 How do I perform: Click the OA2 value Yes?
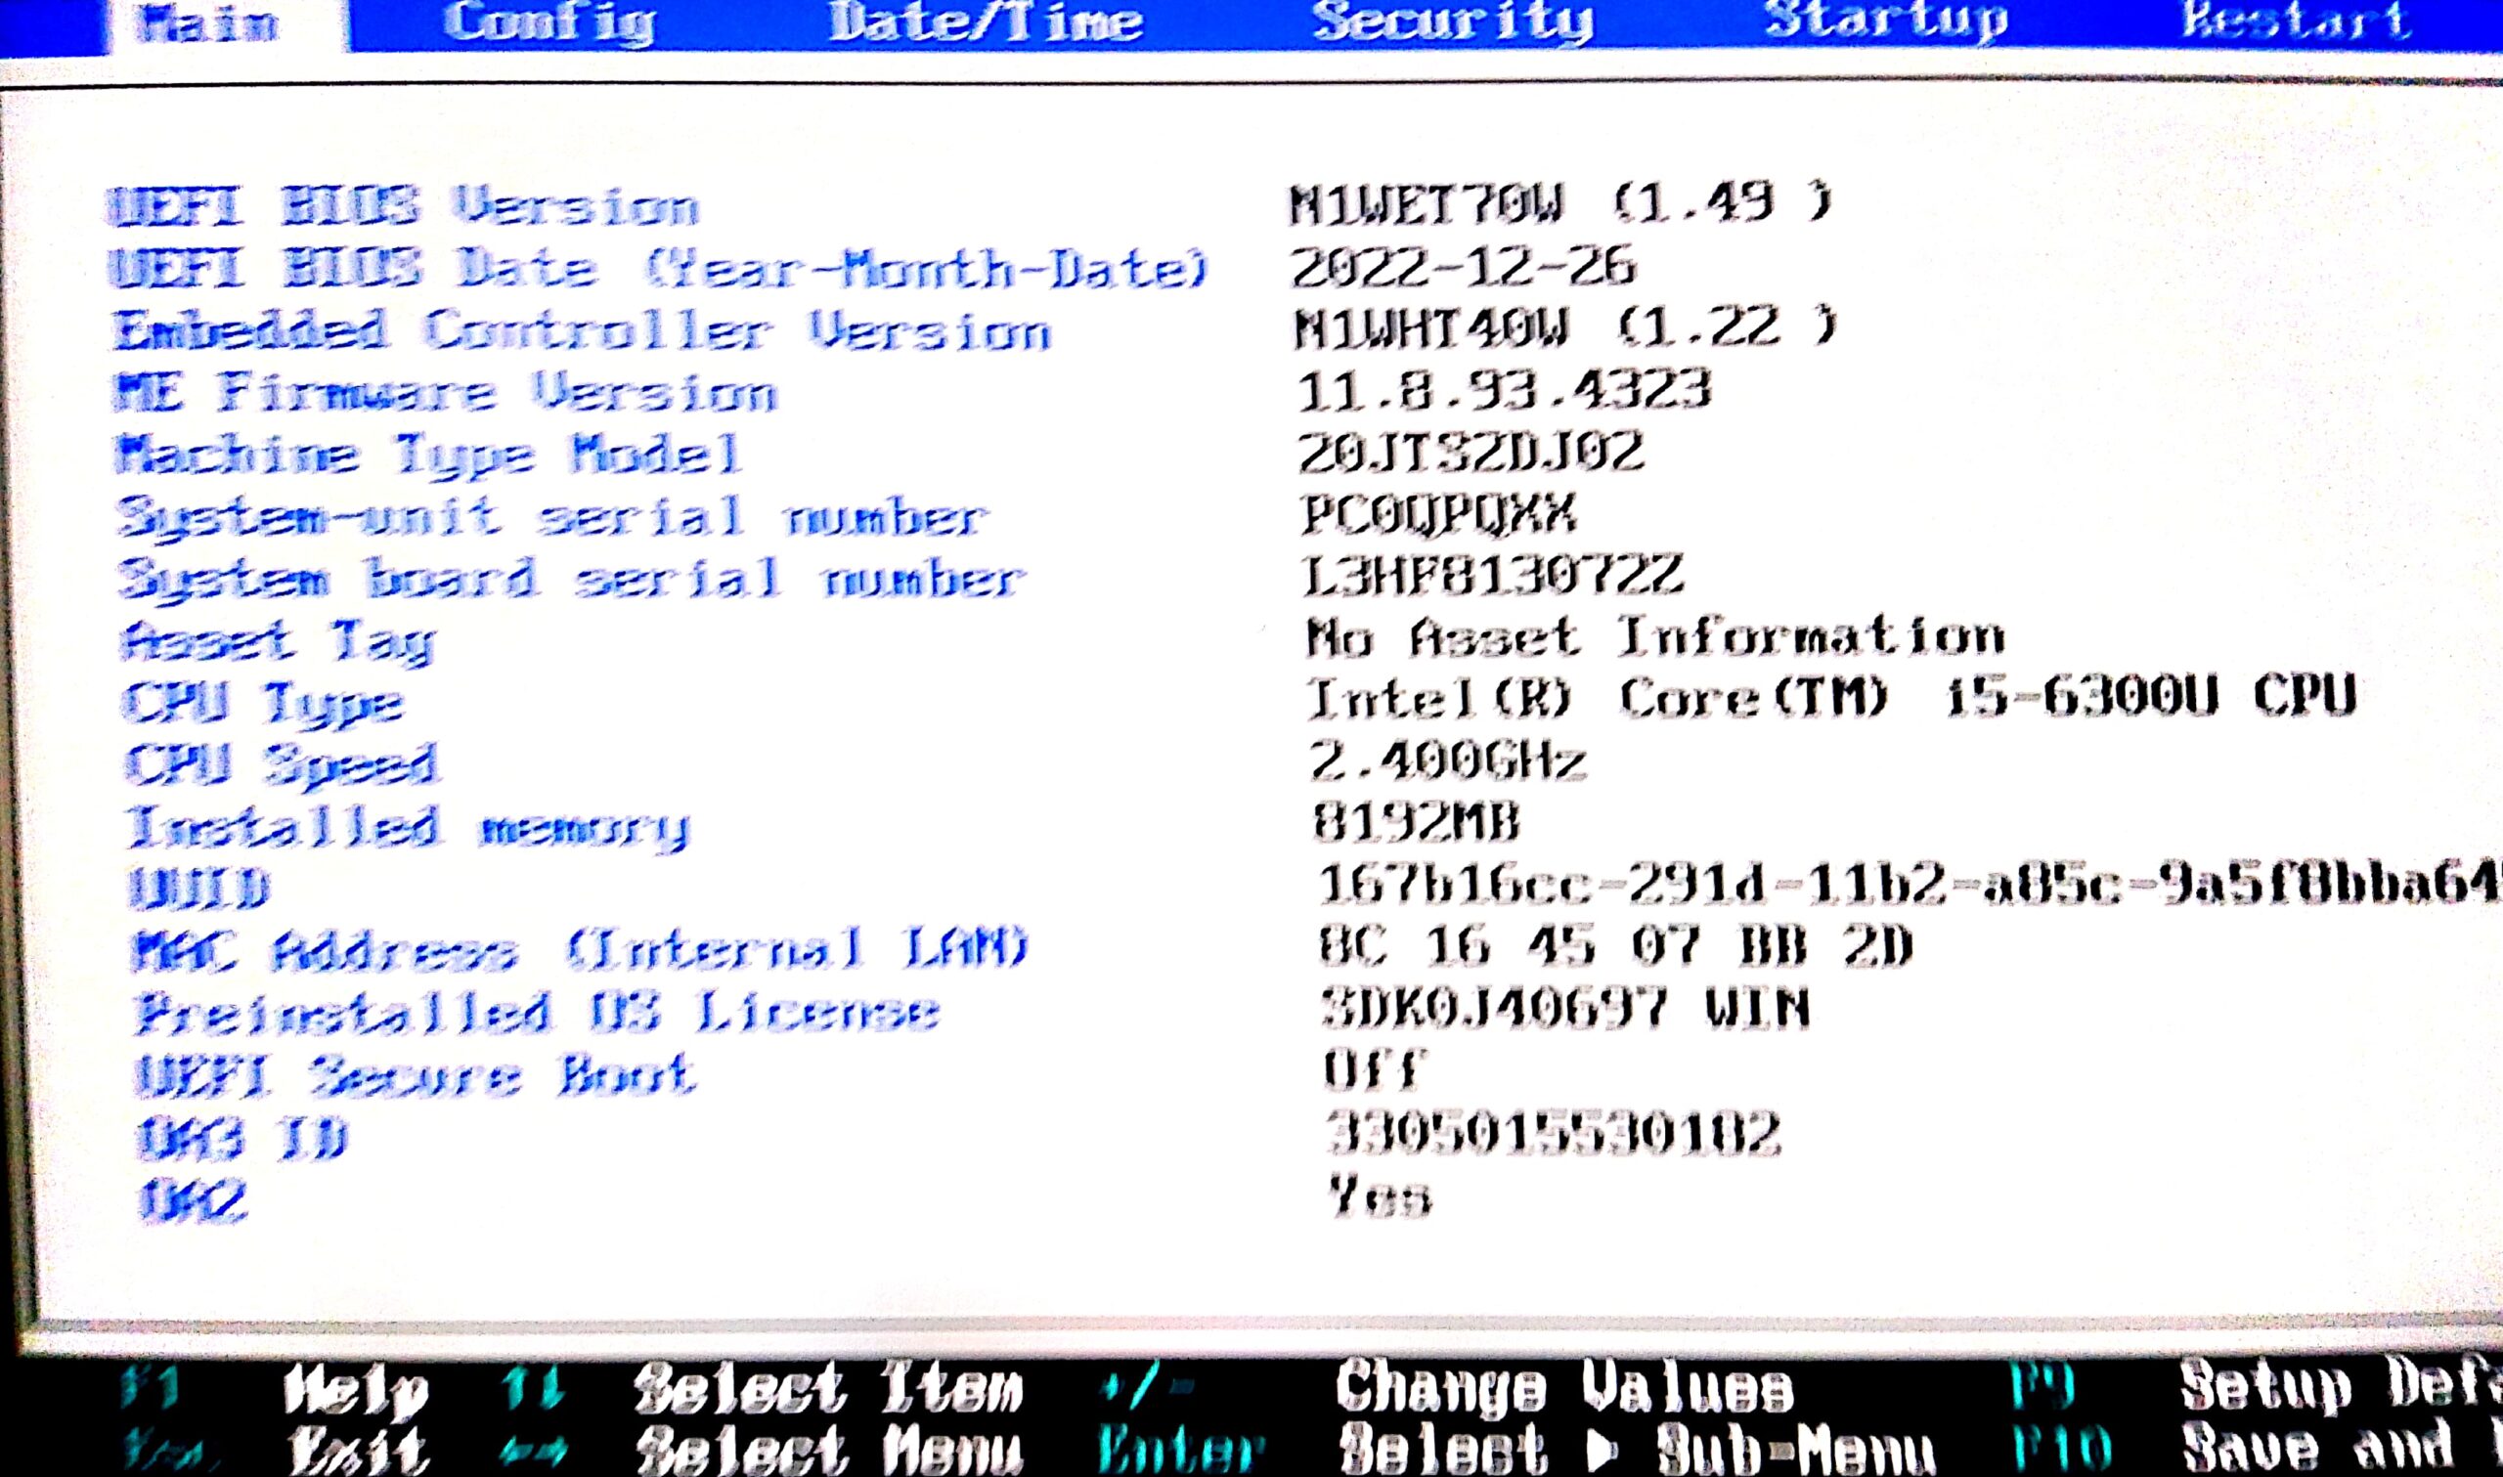[1382, 1196]
